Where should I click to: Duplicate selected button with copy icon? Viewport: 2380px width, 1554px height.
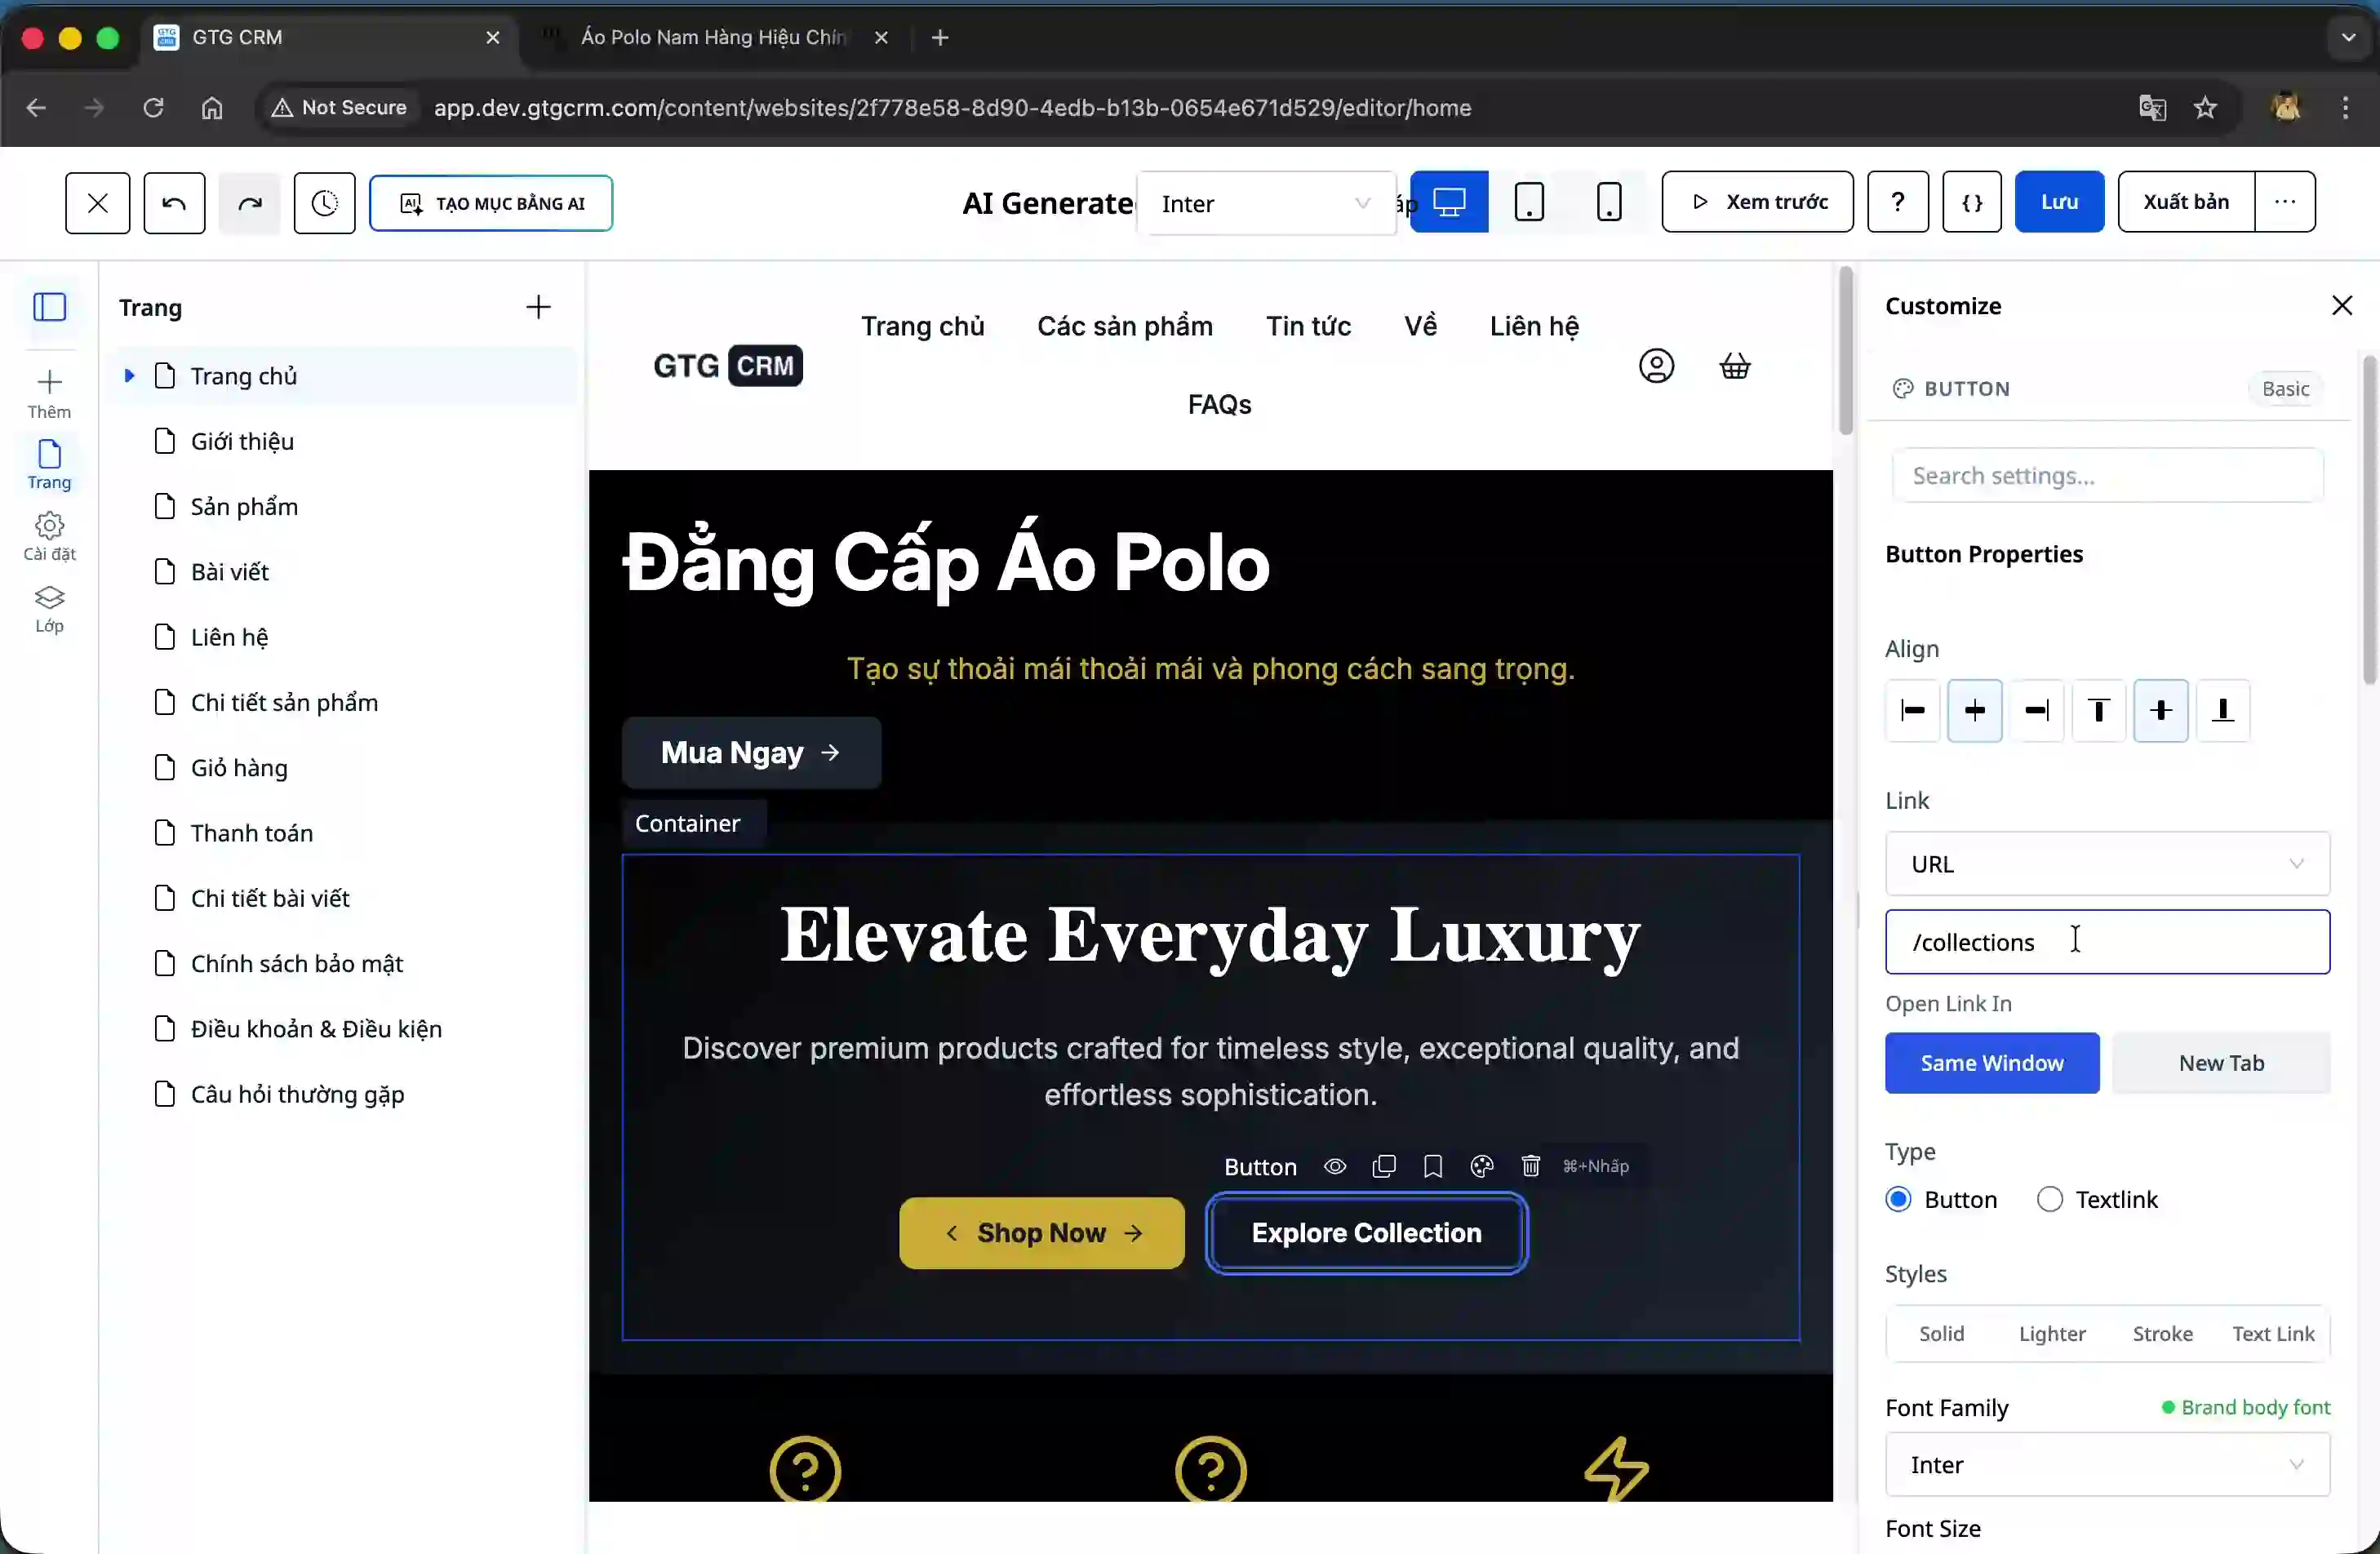click(1383, 1166)
